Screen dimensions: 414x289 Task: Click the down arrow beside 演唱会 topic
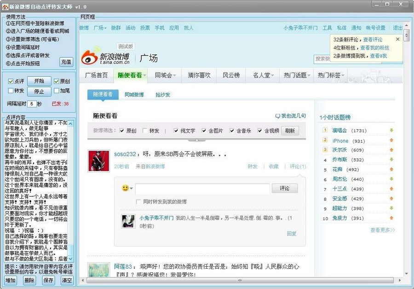pos(391,130)
